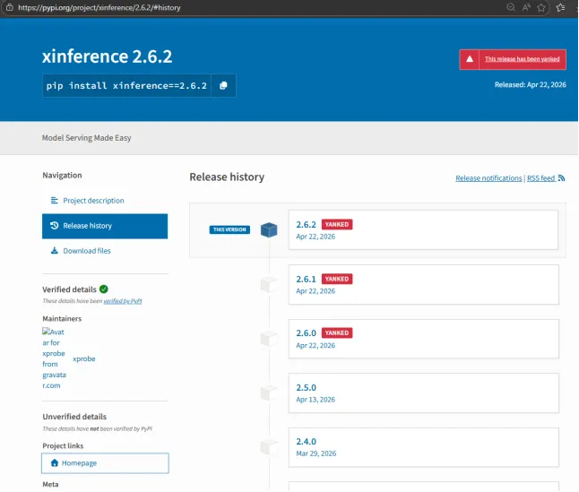The image size is (579, 492).
Task: Click the 'Project links' heading
Action: 63,446
